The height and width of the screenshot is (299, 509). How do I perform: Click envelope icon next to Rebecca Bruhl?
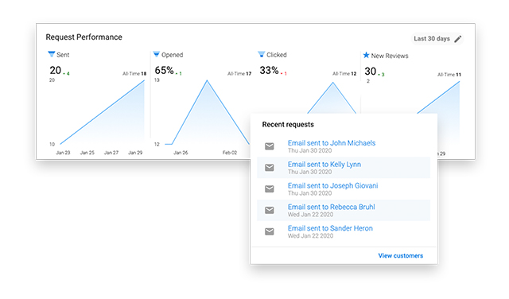click(x=270, y=211)
